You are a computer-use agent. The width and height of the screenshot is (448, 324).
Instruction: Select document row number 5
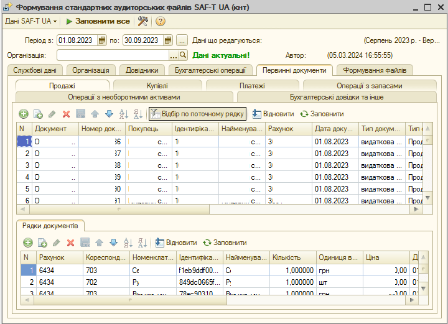(220, 189)
